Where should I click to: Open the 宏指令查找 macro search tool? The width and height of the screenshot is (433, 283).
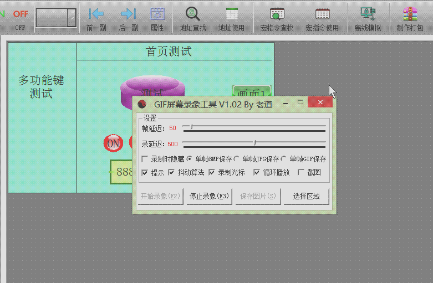[x=277, y=14]
